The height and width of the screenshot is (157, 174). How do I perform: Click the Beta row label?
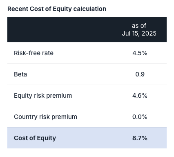[20, 74]
